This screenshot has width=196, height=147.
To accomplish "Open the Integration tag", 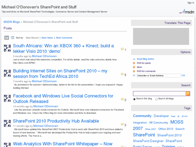I will 140,123.
